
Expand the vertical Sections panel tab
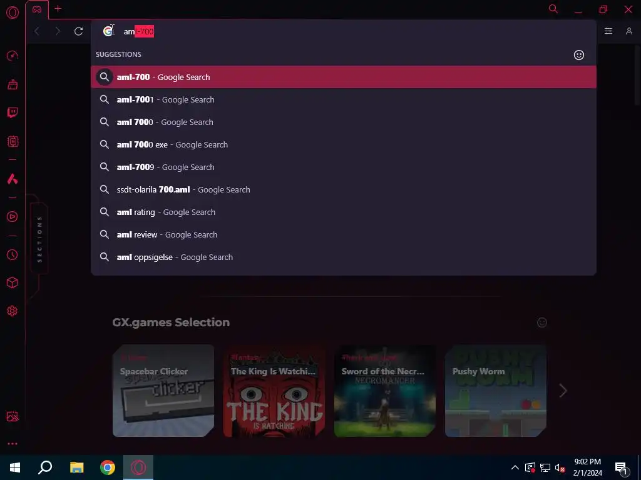[39, 239]
